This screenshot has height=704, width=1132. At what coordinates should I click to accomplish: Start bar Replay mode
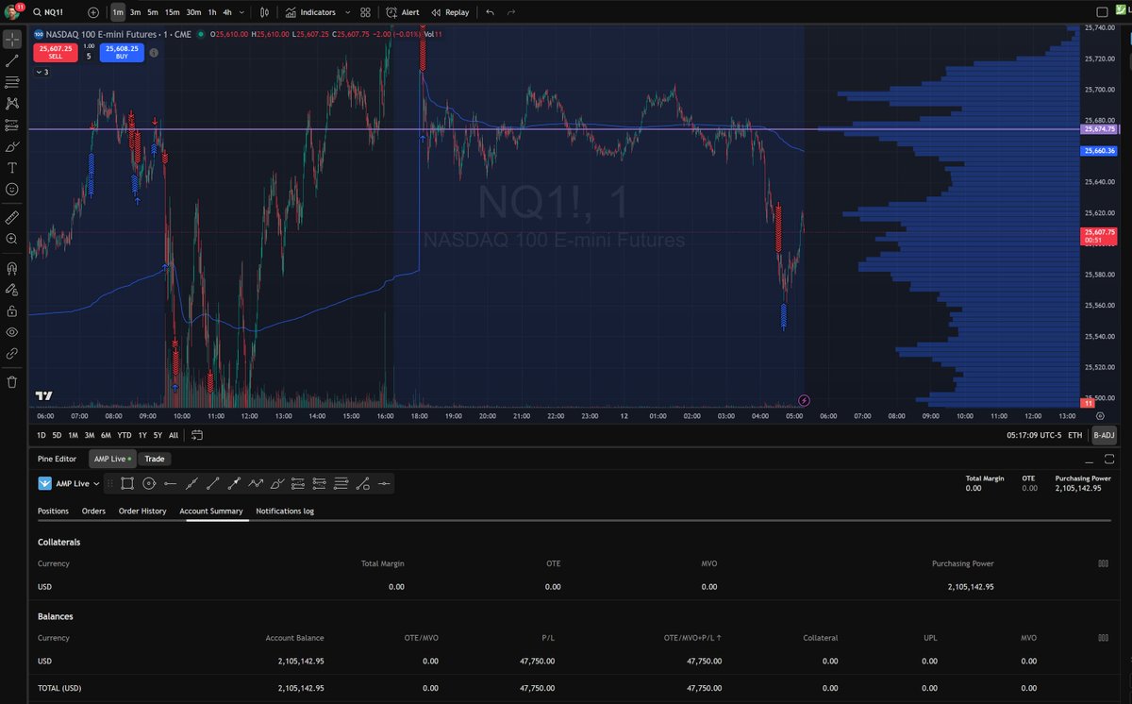tap(450, 12)
